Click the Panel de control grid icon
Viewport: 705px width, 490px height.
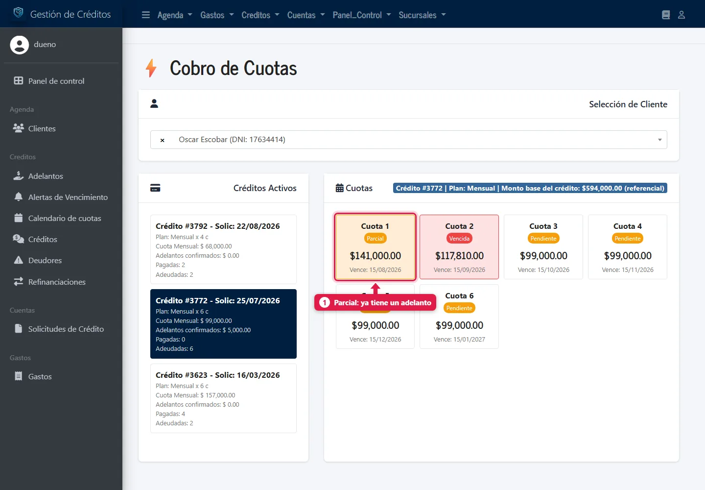[19, 81]
